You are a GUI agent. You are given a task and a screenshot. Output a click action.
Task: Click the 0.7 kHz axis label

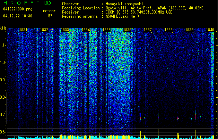[x=3, y=115]
